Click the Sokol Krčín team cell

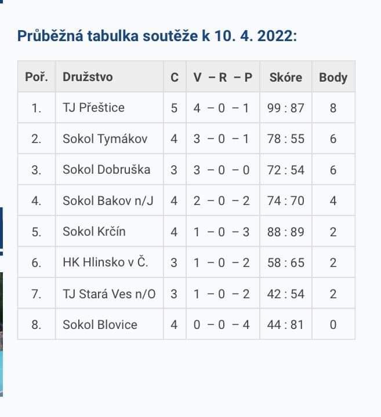click(94, 232)
